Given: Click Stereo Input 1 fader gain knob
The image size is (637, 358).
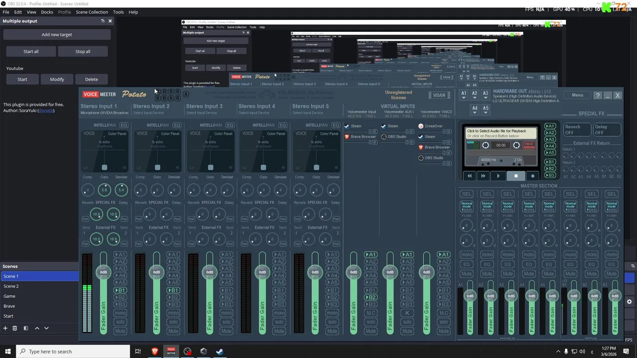Looking at the screenshot, I should pos(104,272).
